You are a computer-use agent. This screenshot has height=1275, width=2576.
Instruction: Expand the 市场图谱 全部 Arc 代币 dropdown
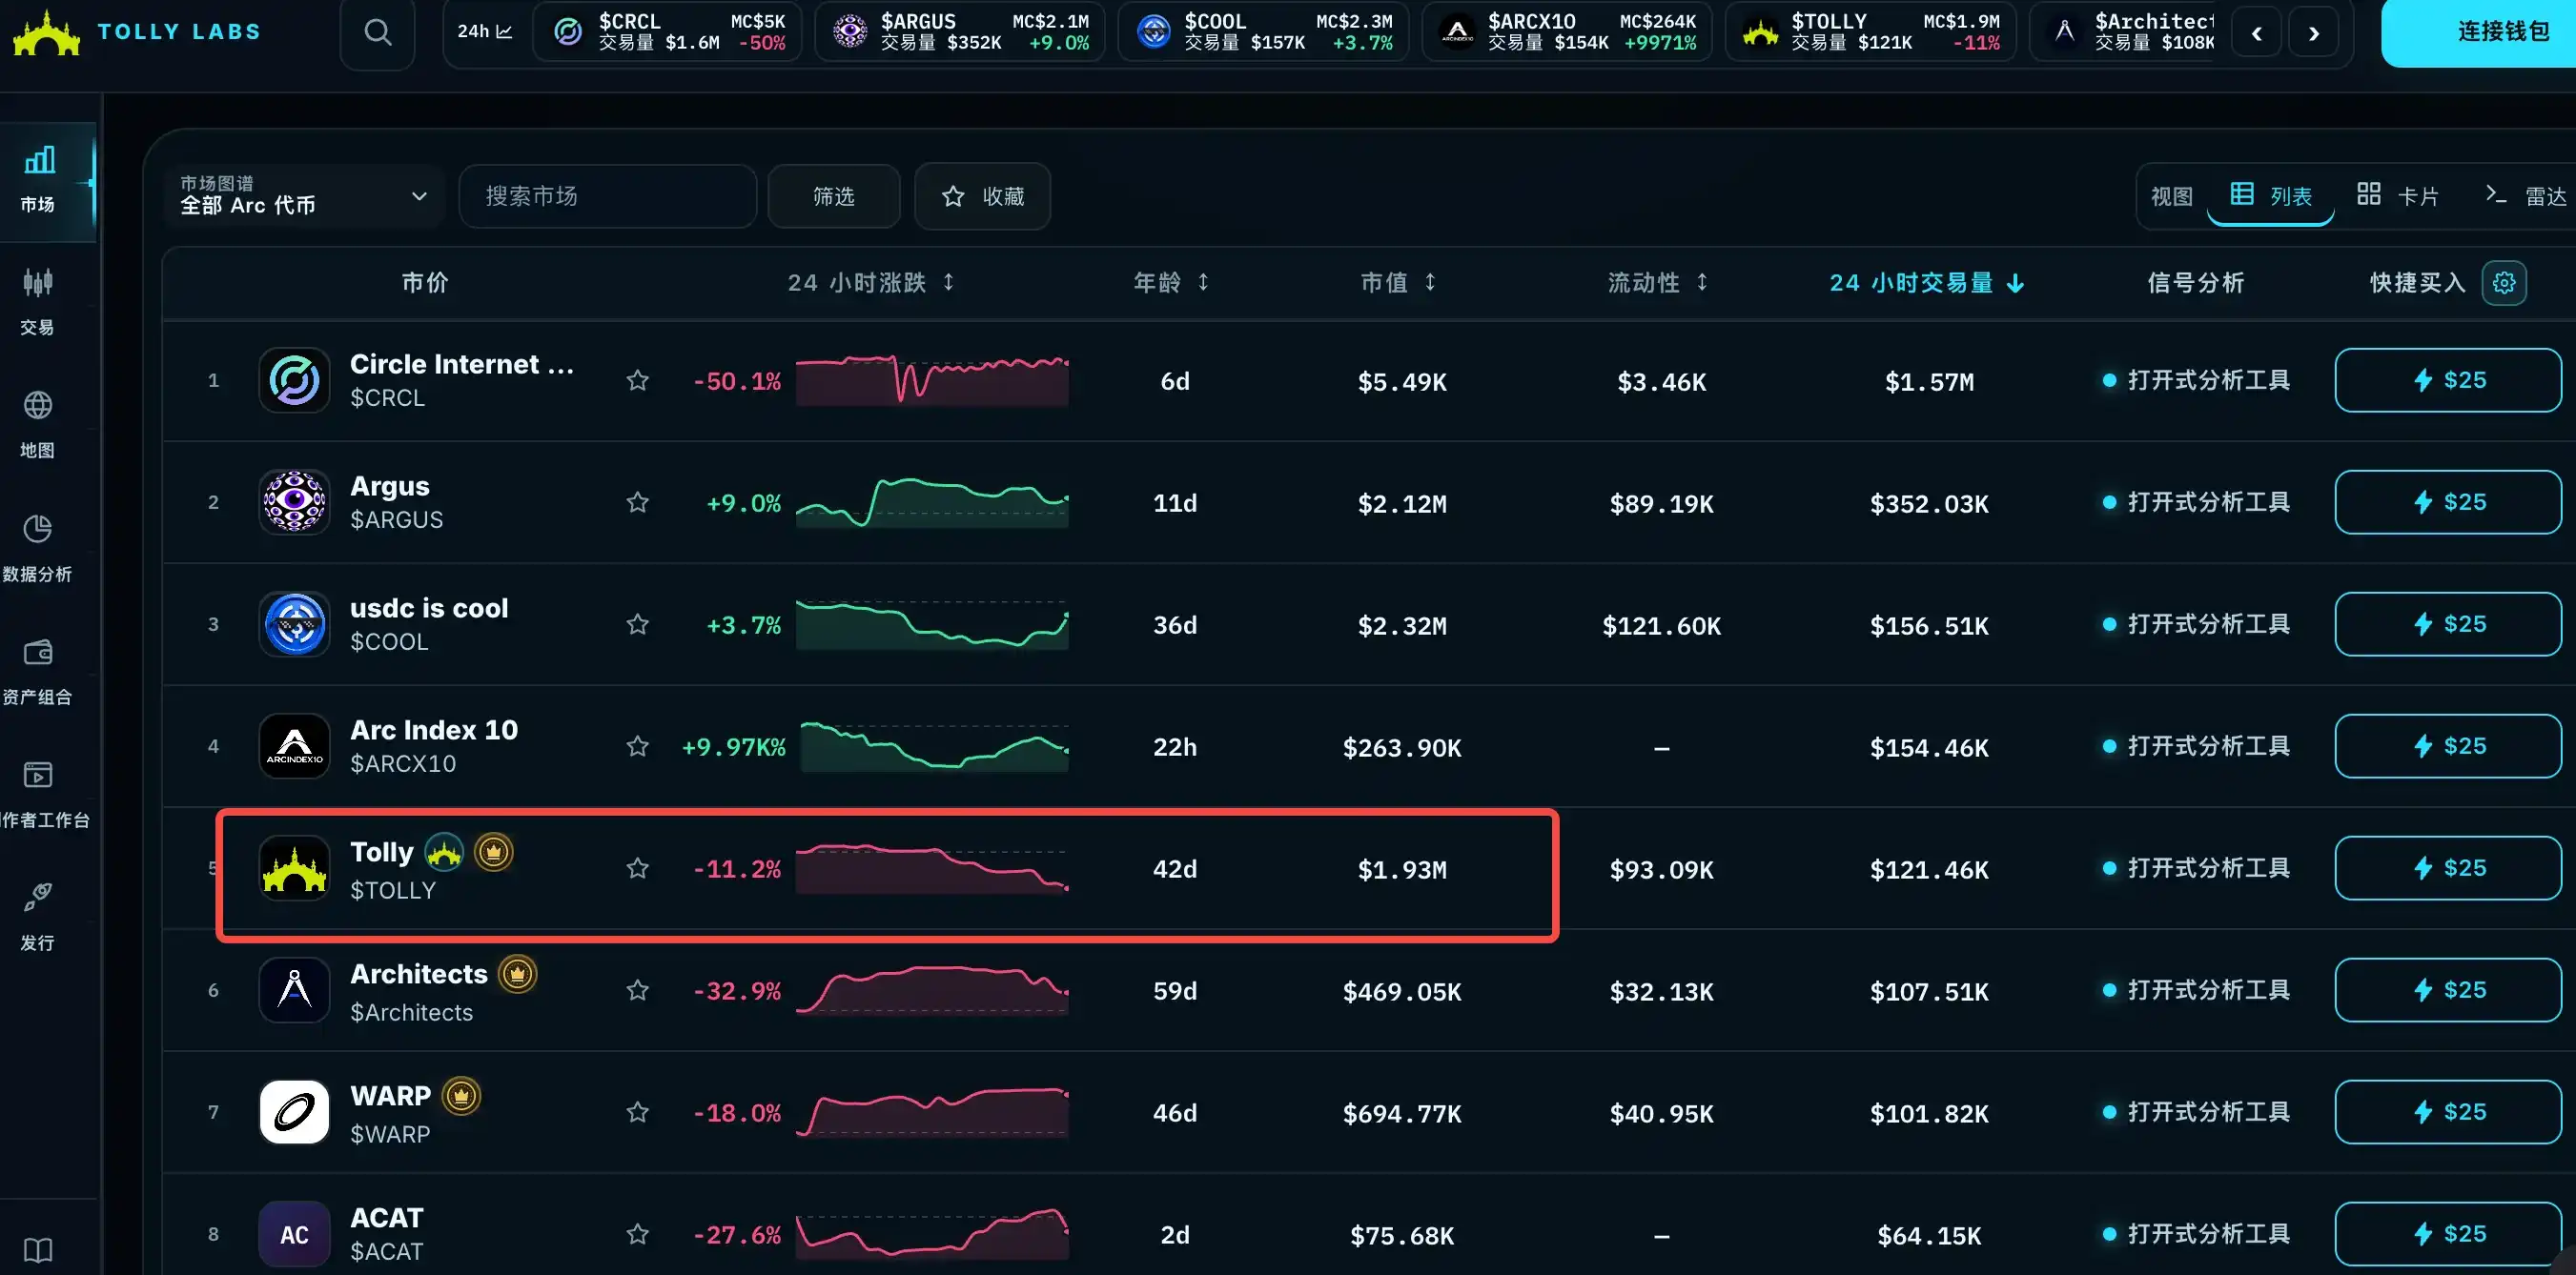[303, 196]
